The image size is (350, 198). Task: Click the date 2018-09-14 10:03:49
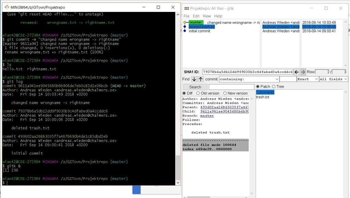319,22
